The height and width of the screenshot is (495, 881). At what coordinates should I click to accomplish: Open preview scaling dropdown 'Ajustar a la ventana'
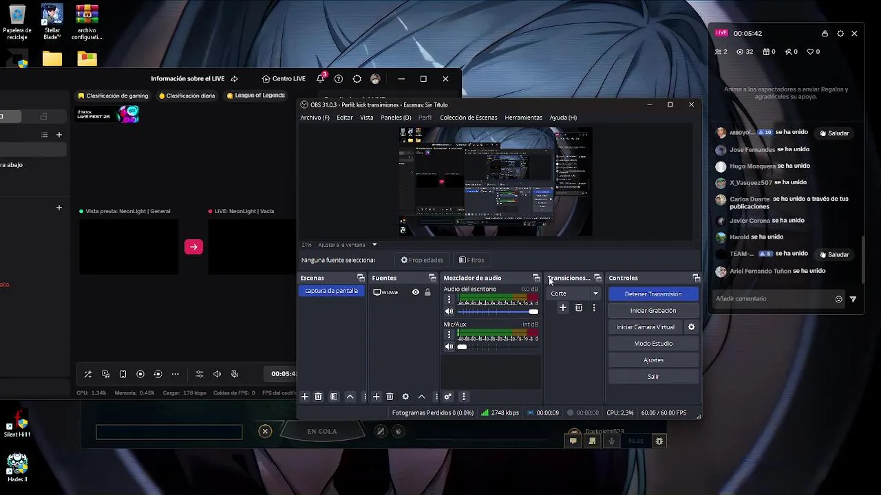click(x=348, y=245)
